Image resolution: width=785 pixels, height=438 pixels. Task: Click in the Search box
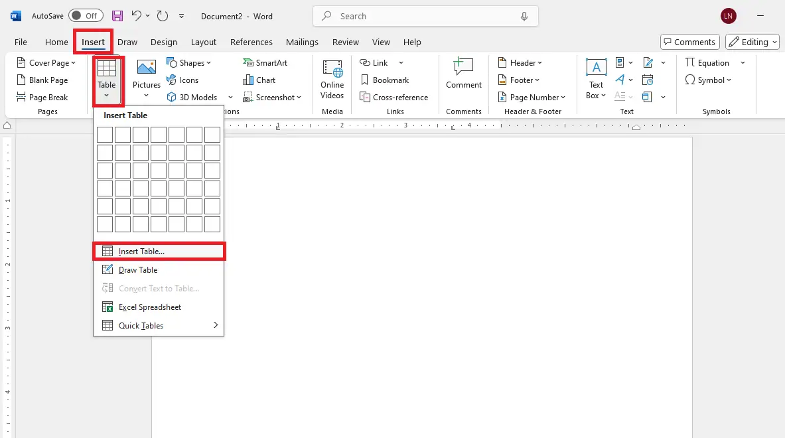[425, 16]
